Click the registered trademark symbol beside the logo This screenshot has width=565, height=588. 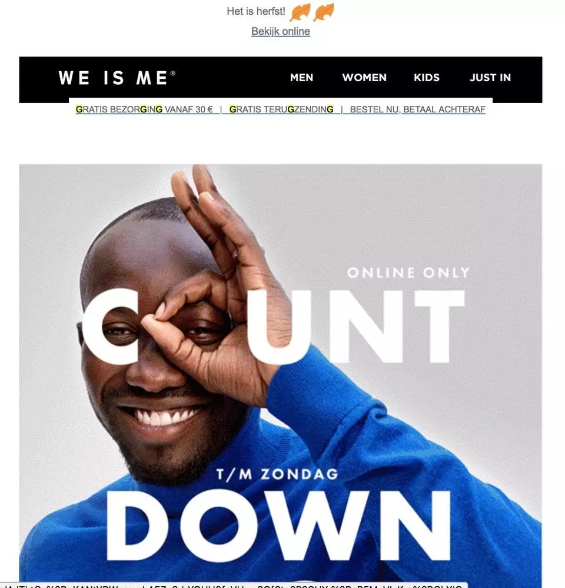pos(173,73)
